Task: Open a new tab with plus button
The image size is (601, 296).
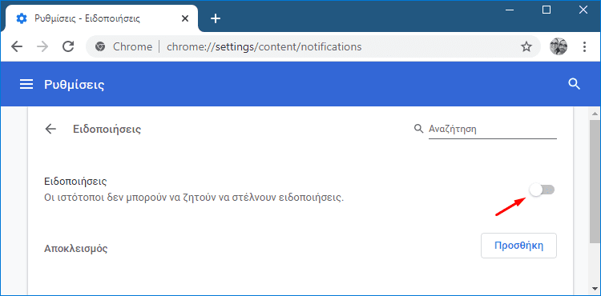Action: [216, 18]
